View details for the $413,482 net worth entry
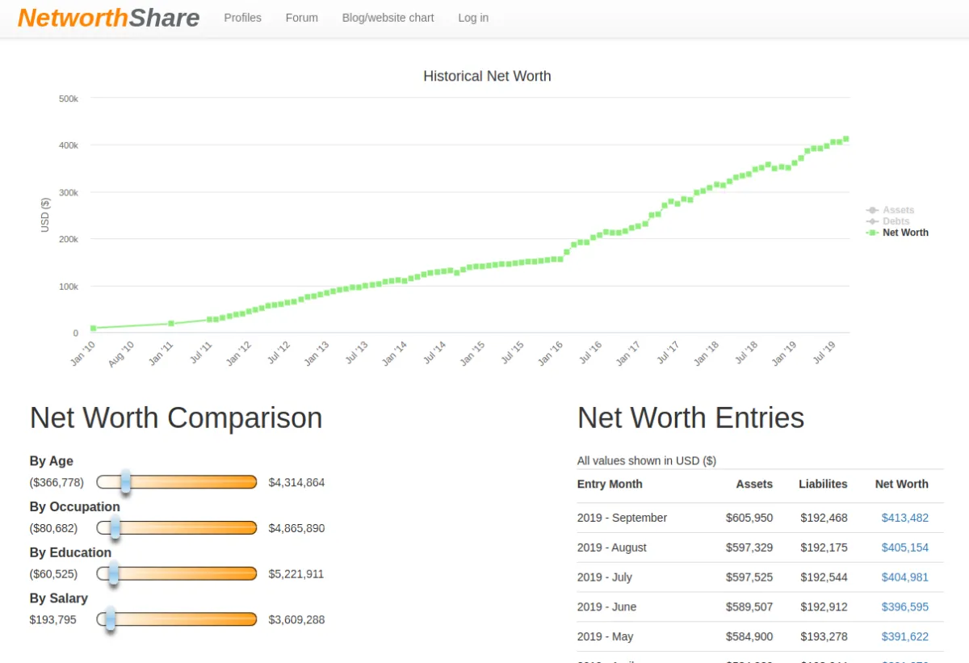 pos(905,518)
